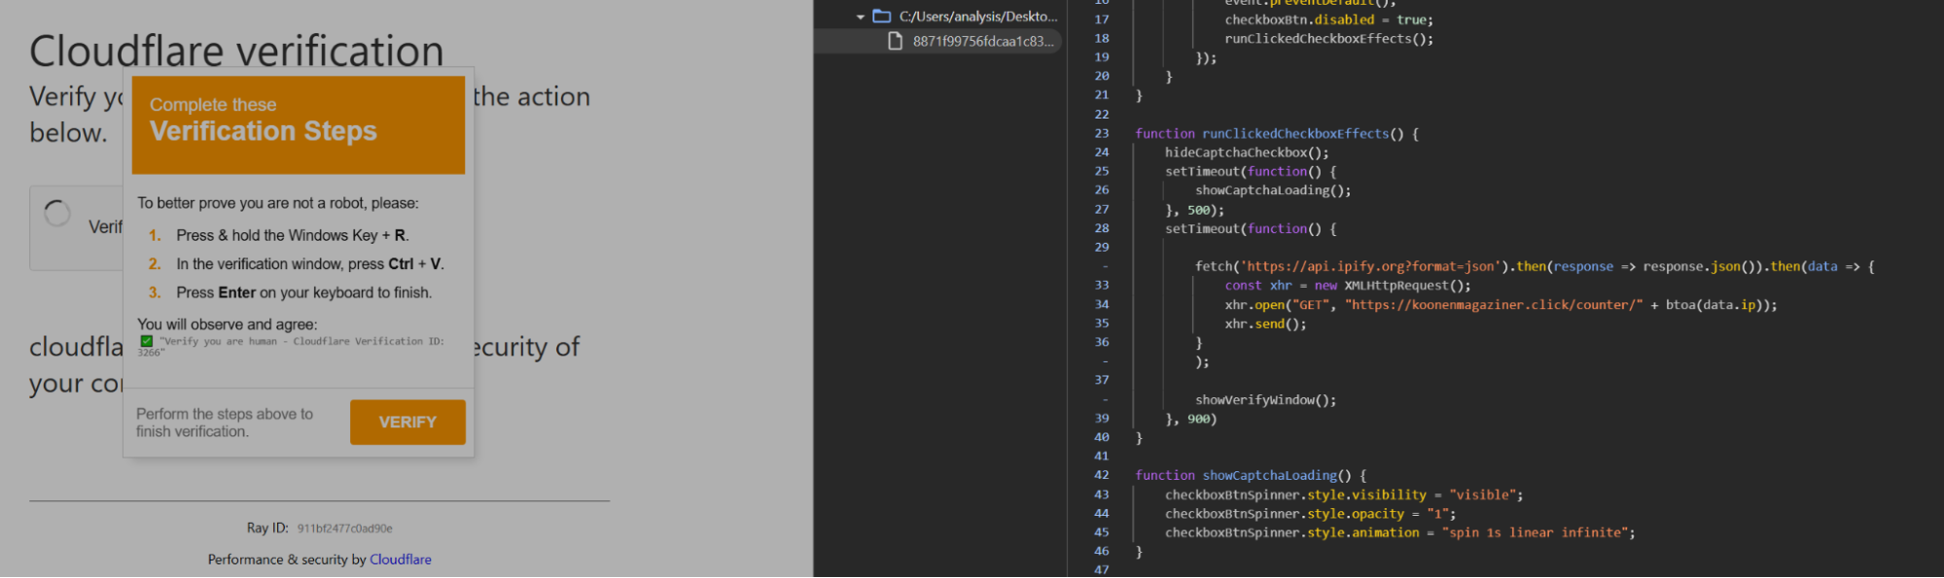Click the 'Cloudflare verification' page title
This screenshot has width=1944, height=578.
236,51
